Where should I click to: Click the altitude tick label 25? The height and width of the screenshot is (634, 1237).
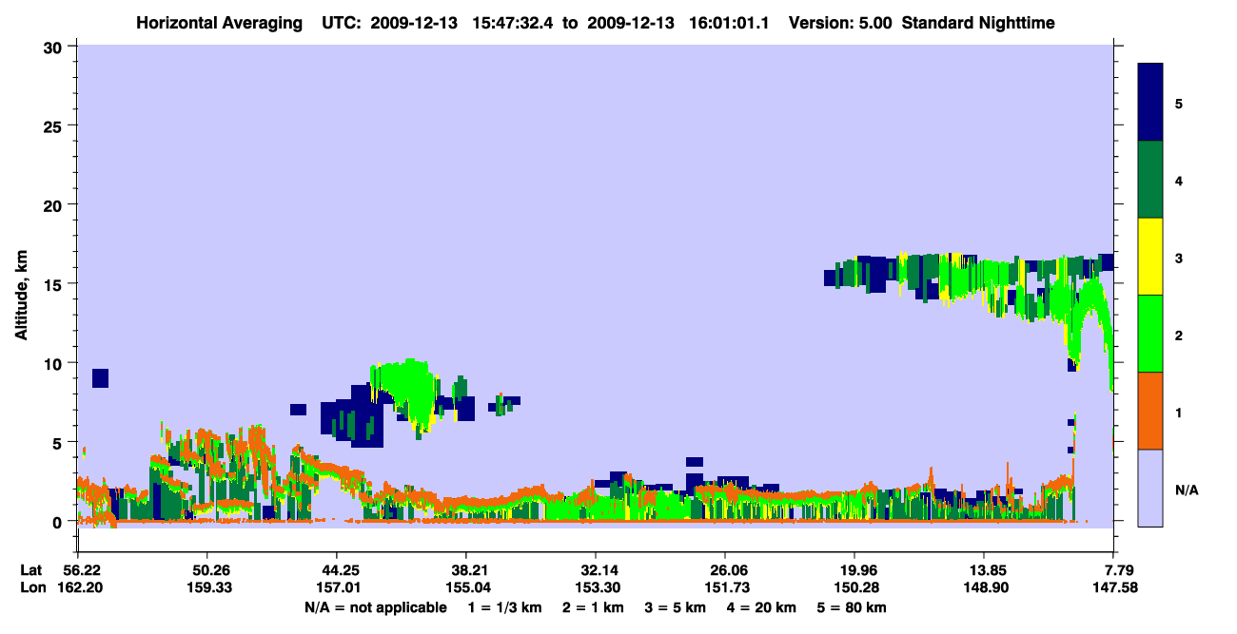tap(55, 125)
